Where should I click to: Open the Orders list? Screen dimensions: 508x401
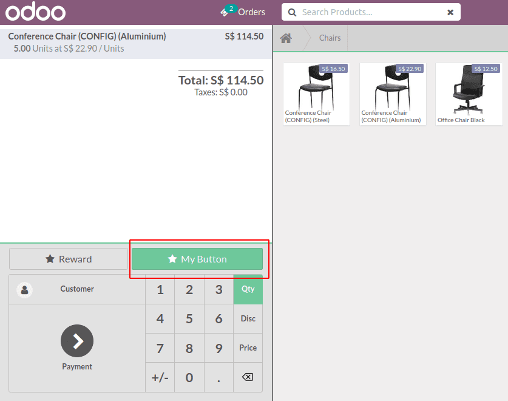tap(251, 12)
